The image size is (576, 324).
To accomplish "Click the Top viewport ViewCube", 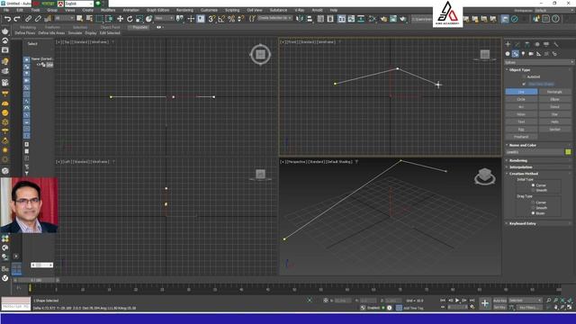I will [260, 54].
